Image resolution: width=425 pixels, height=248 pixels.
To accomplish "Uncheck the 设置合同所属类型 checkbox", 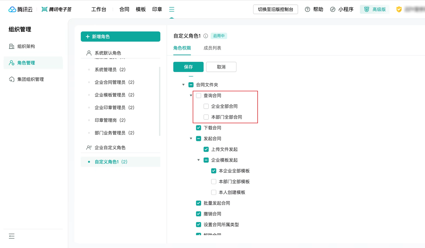I will tap(199, 224).
